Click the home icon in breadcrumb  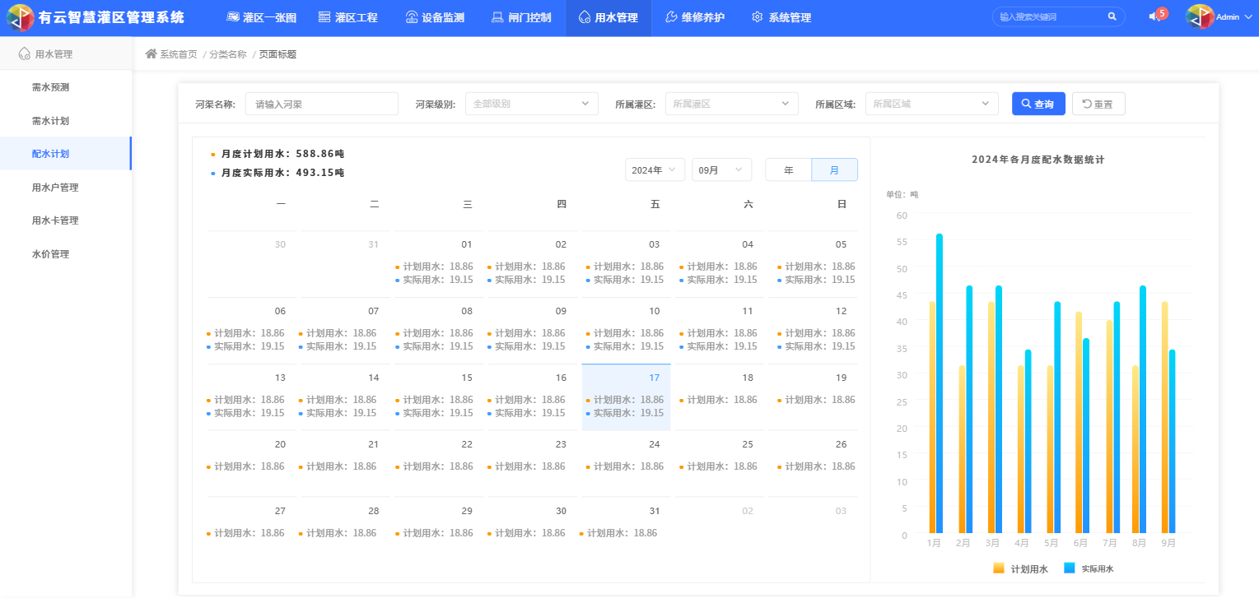point(151,54)
